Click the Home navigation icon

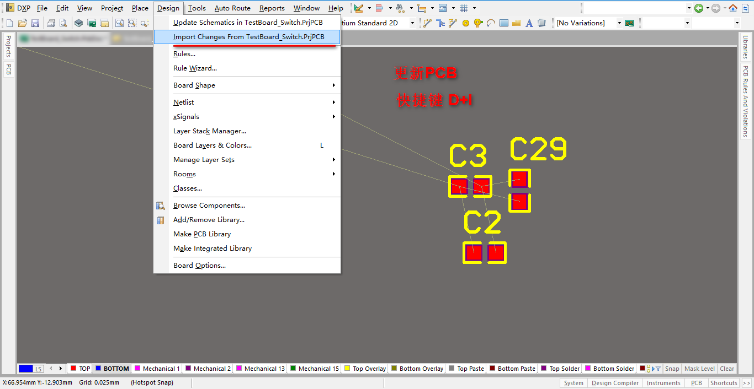pos(733,8)
